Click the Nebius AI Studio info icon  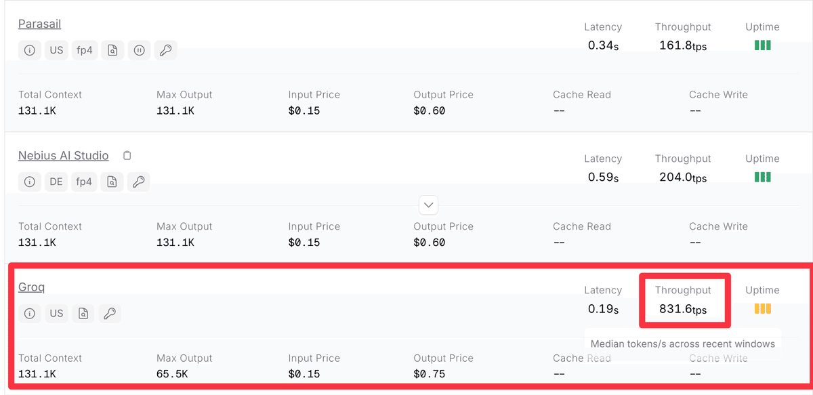coord(30,182)
